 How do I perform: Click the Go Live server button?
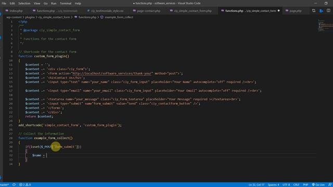point(318,185)
